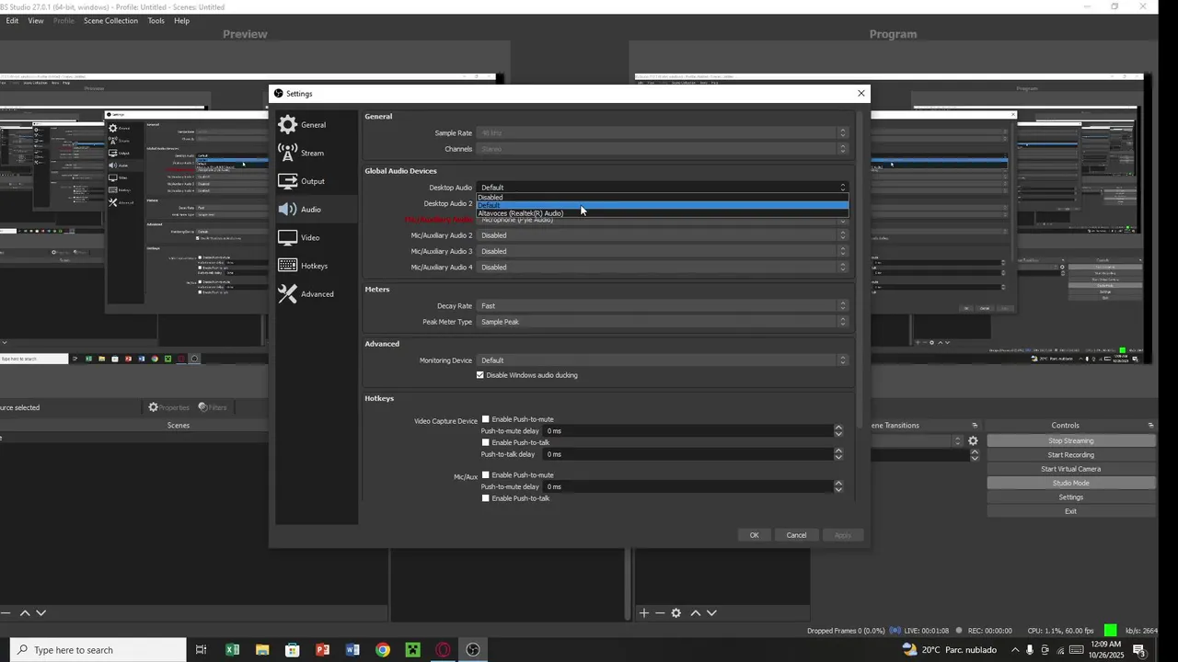The image size is (1178, 662).
Task: Adjust Mic/Aux push-to-mute delay stepper
Action: click(837, 486)
